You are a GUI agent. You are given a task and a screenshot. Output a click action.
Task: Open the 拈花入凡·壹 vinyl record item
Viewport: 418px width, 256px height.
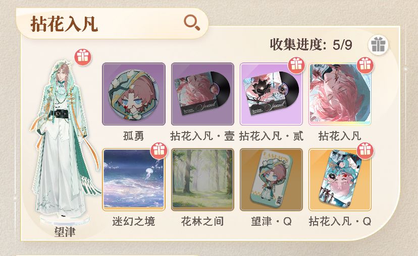[202, 94]
